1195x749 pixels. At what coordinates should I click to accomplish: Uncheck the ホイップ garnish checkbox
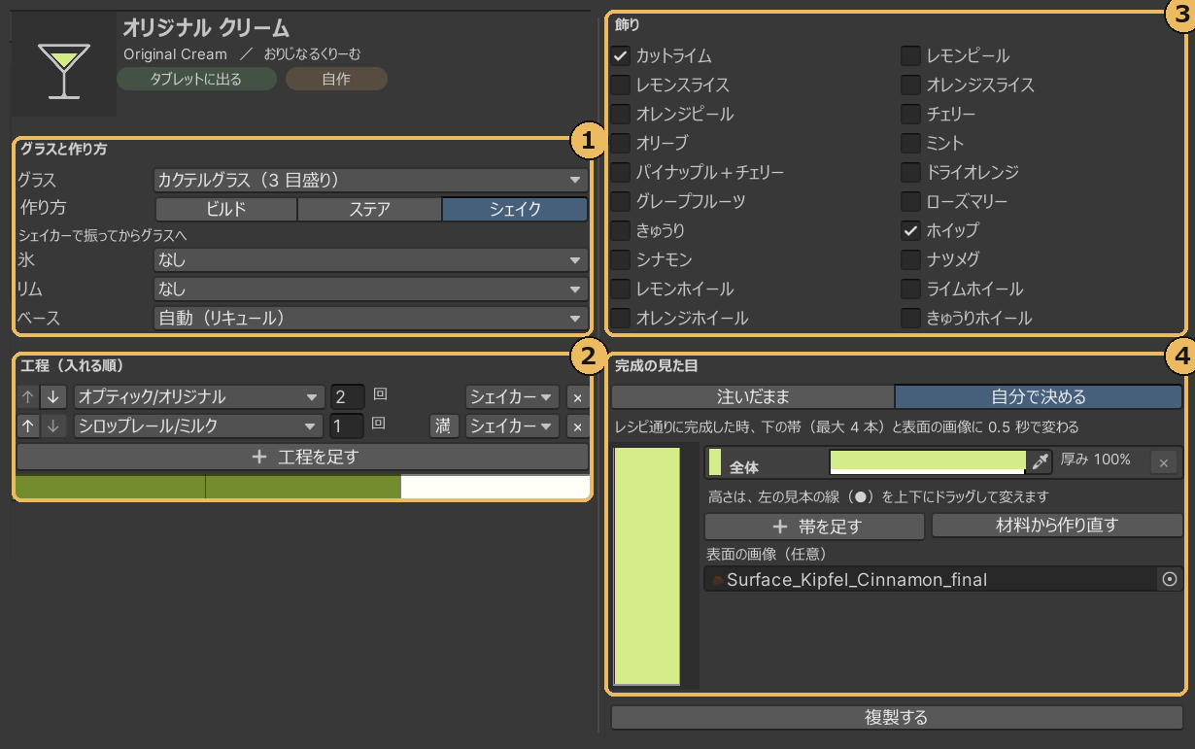coord(910,230)
